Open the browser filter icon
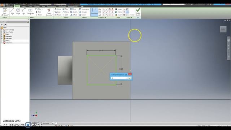 2,25
